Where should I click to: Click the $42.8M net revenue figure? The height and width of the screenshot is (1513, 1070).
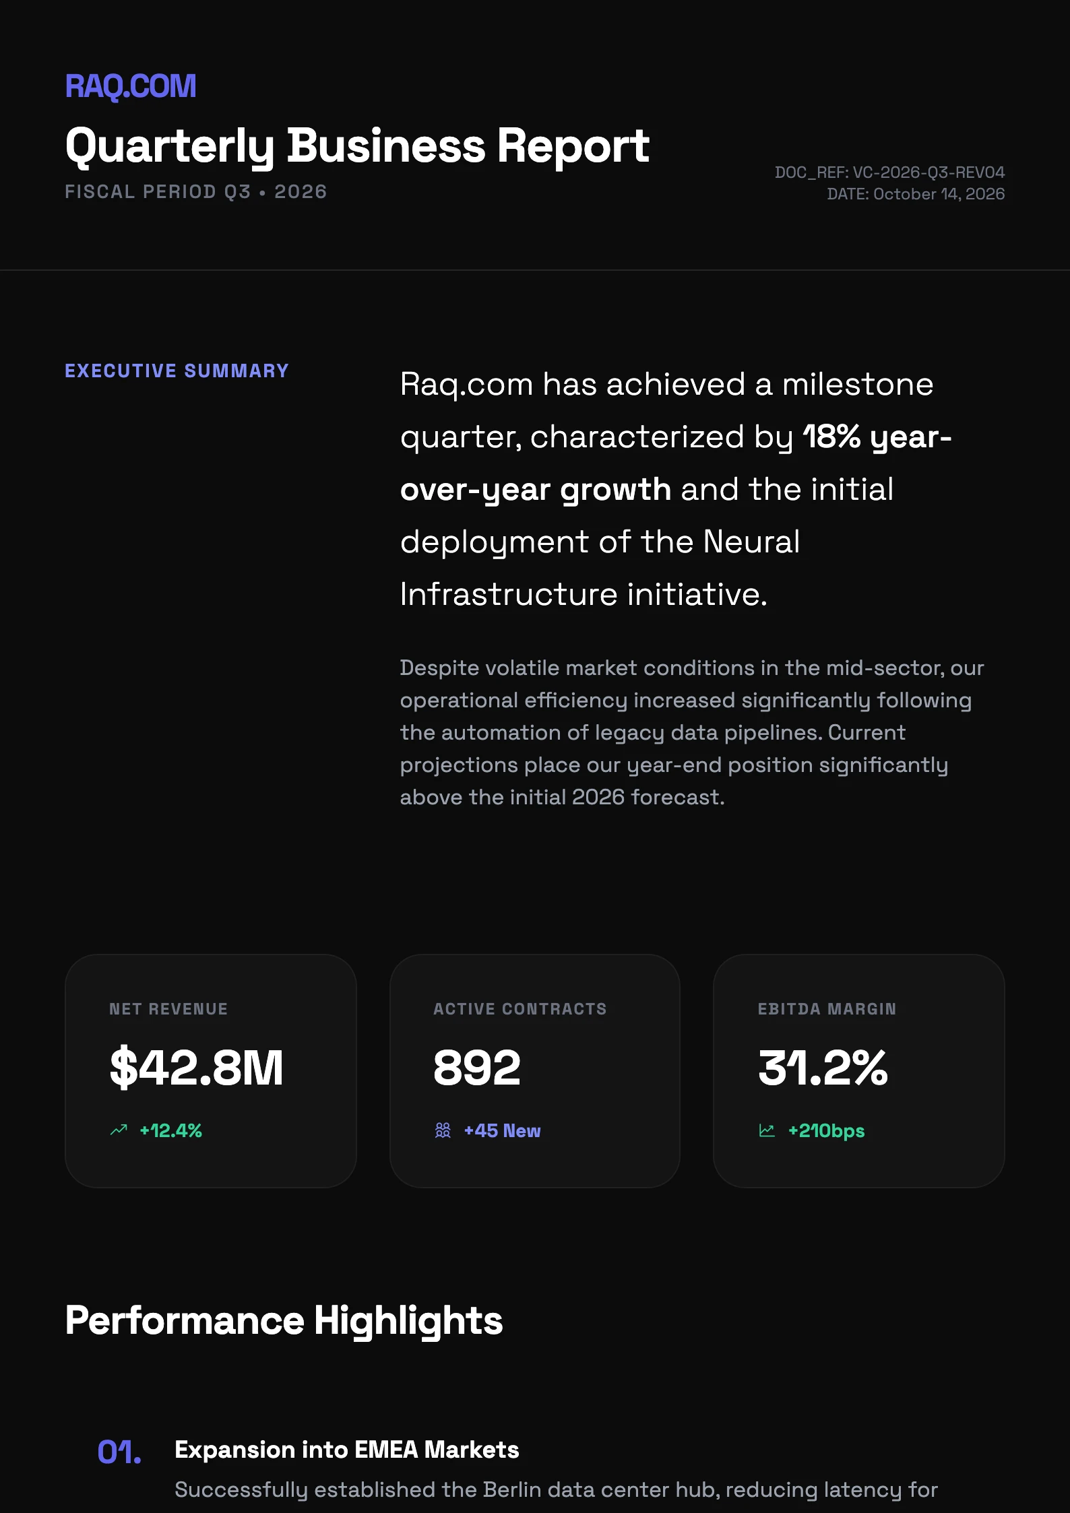[196, 1068]
